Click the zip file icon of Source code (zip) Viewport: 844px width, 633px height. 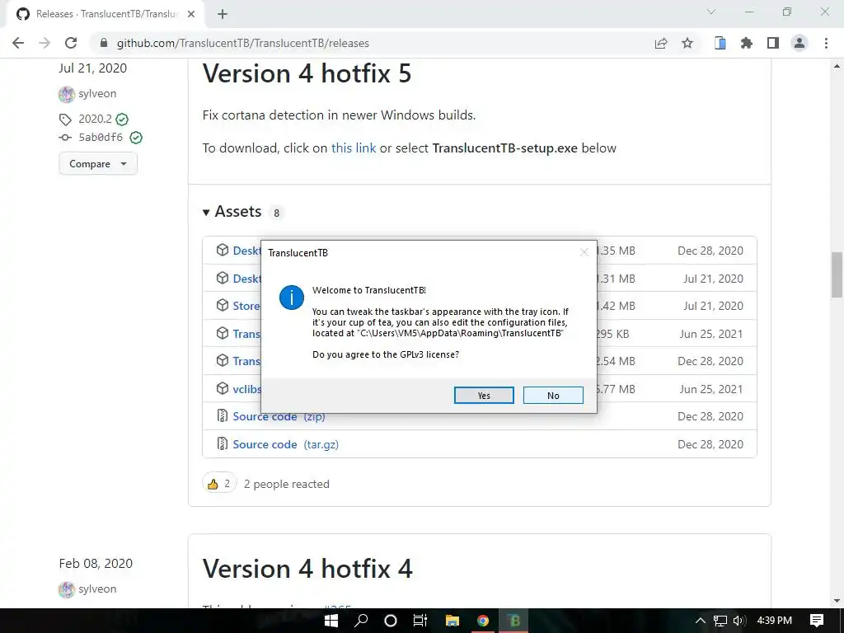(x=223, y=415)
